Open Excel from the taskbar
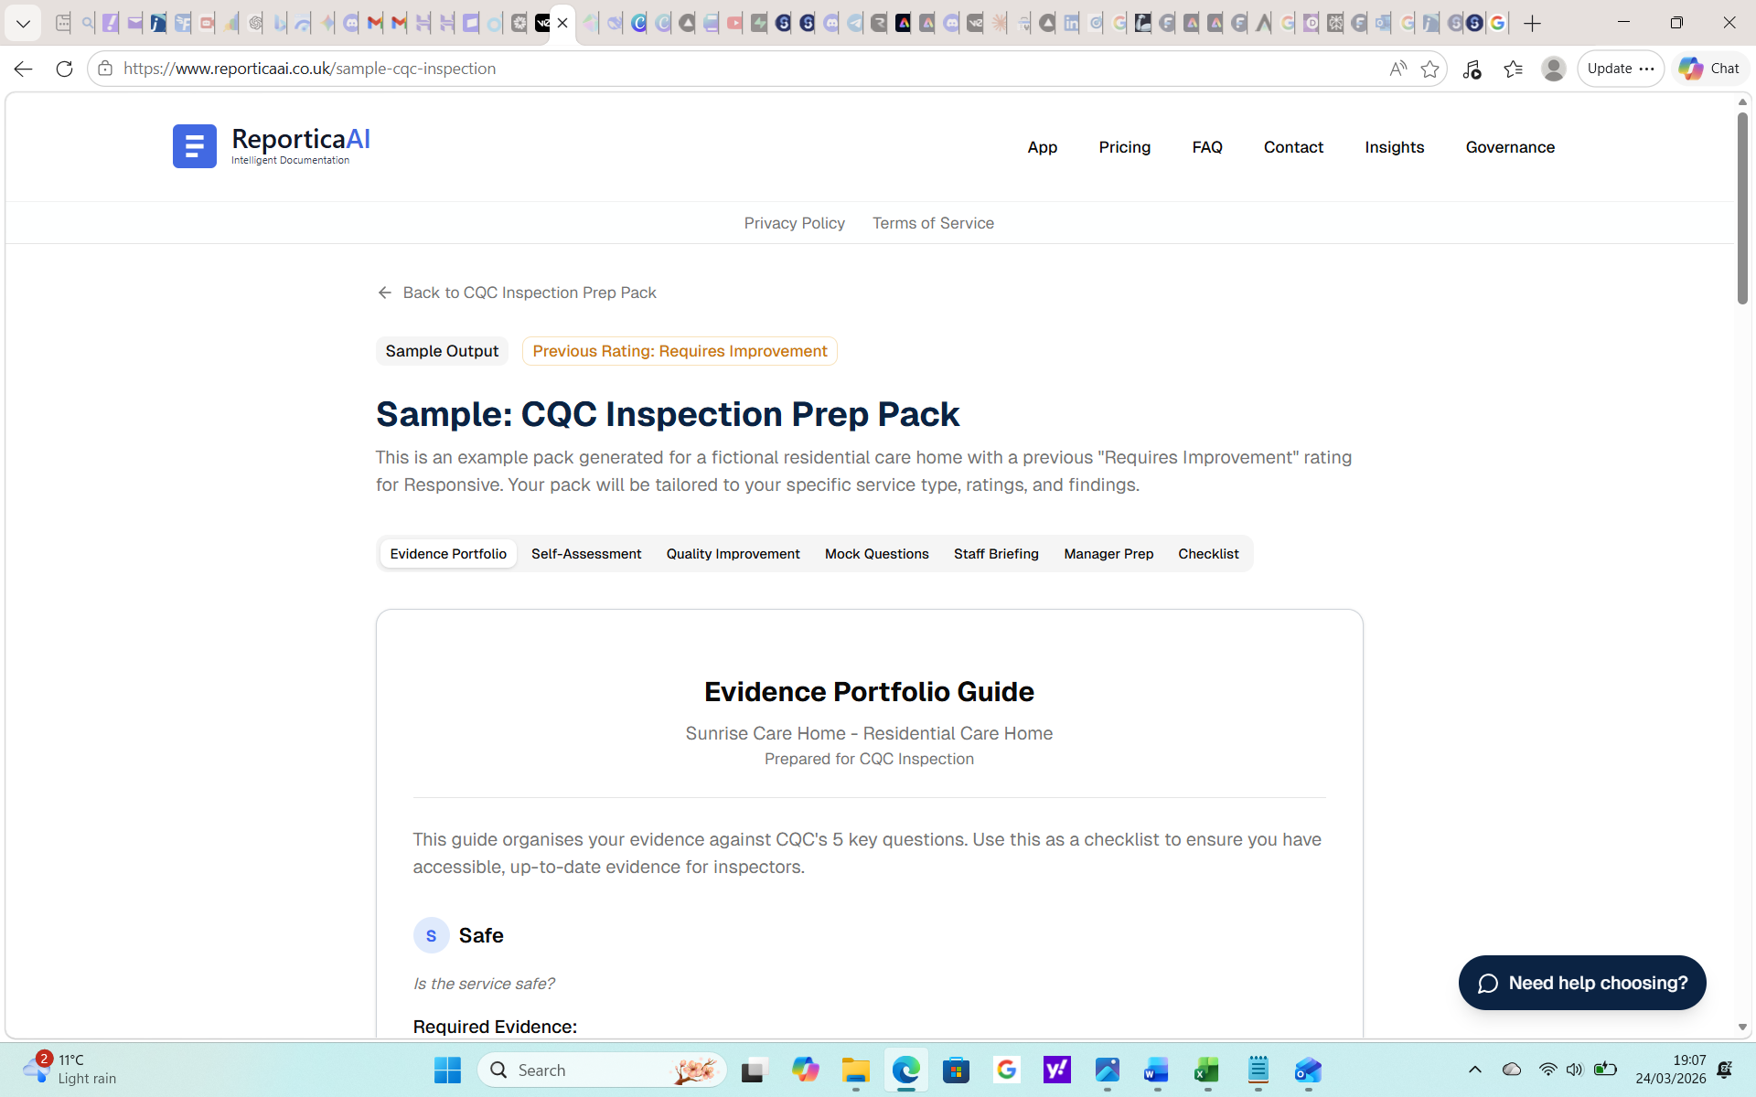This screenshot has width=1756, height=1097. point(1207,1070)
